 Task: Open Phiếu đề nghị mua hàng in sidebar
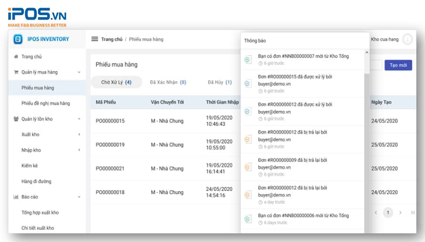tap(46, 103)
